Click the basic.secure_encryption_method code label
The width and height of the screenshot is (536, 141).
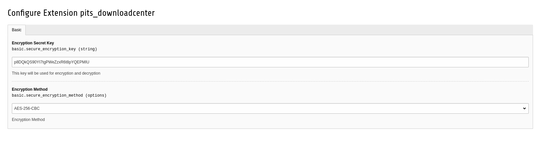pyautogui.click(x=47, y=96)
